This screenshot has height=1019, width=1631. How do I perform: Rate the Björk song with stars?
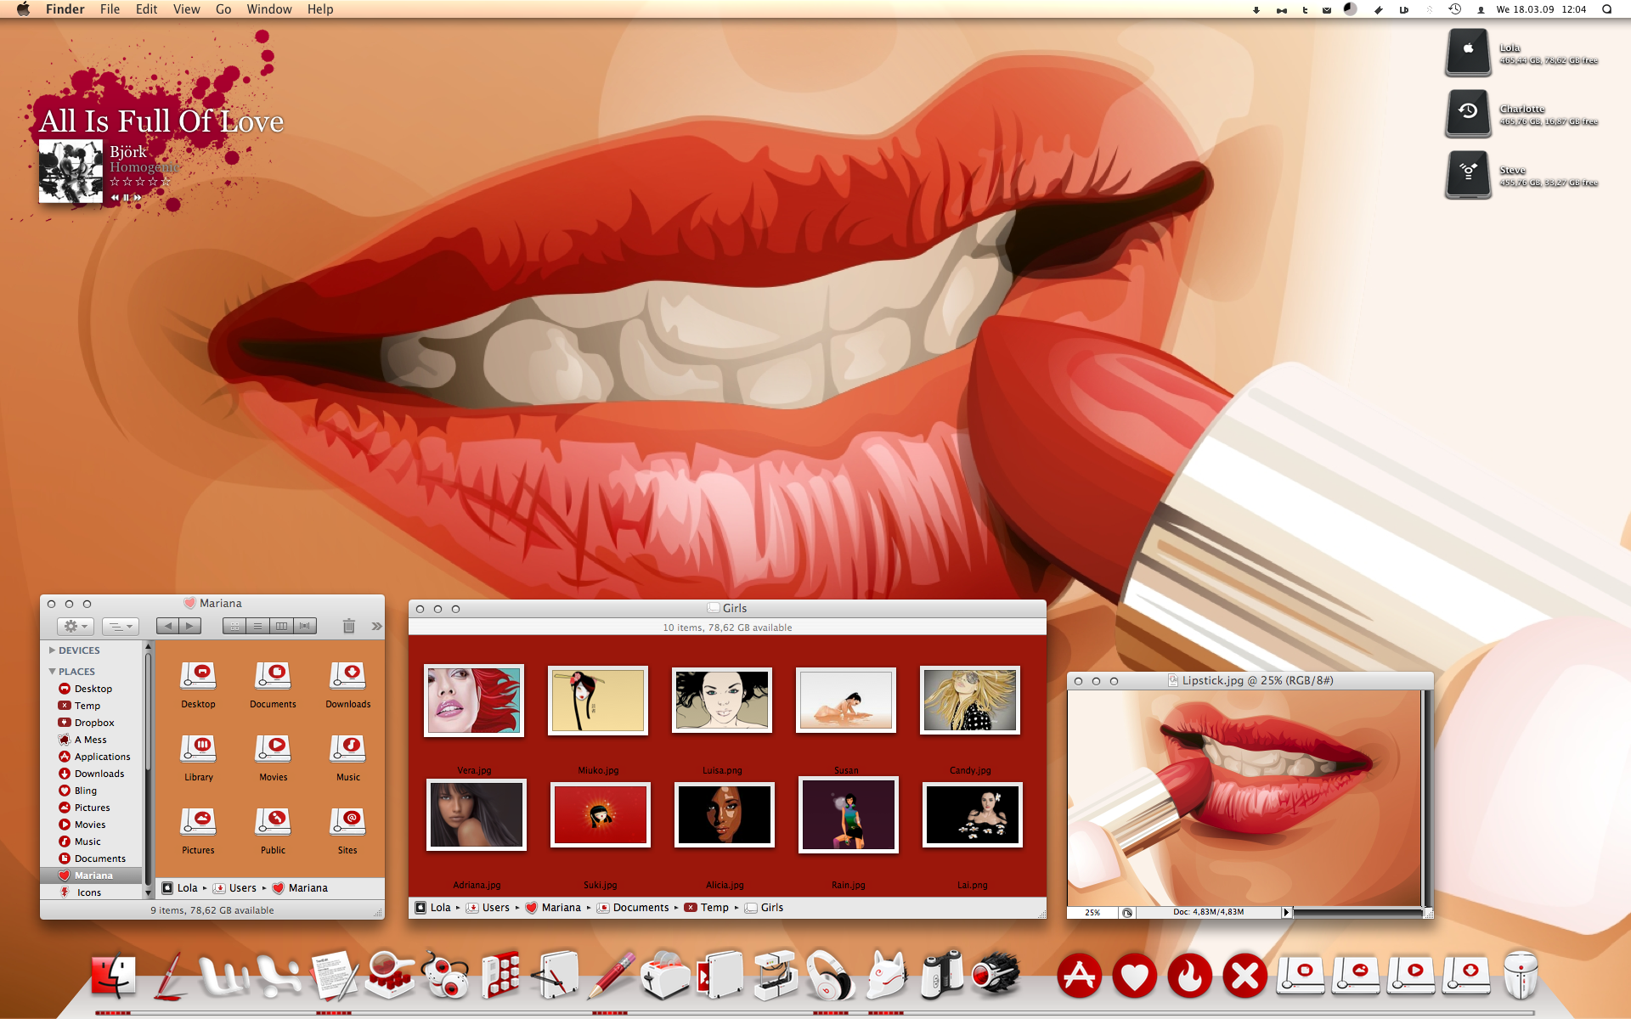[140, 182]
